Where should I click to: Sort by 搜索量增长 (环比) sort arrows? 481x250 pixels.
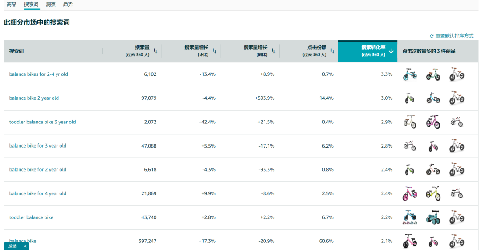[214, 51]
